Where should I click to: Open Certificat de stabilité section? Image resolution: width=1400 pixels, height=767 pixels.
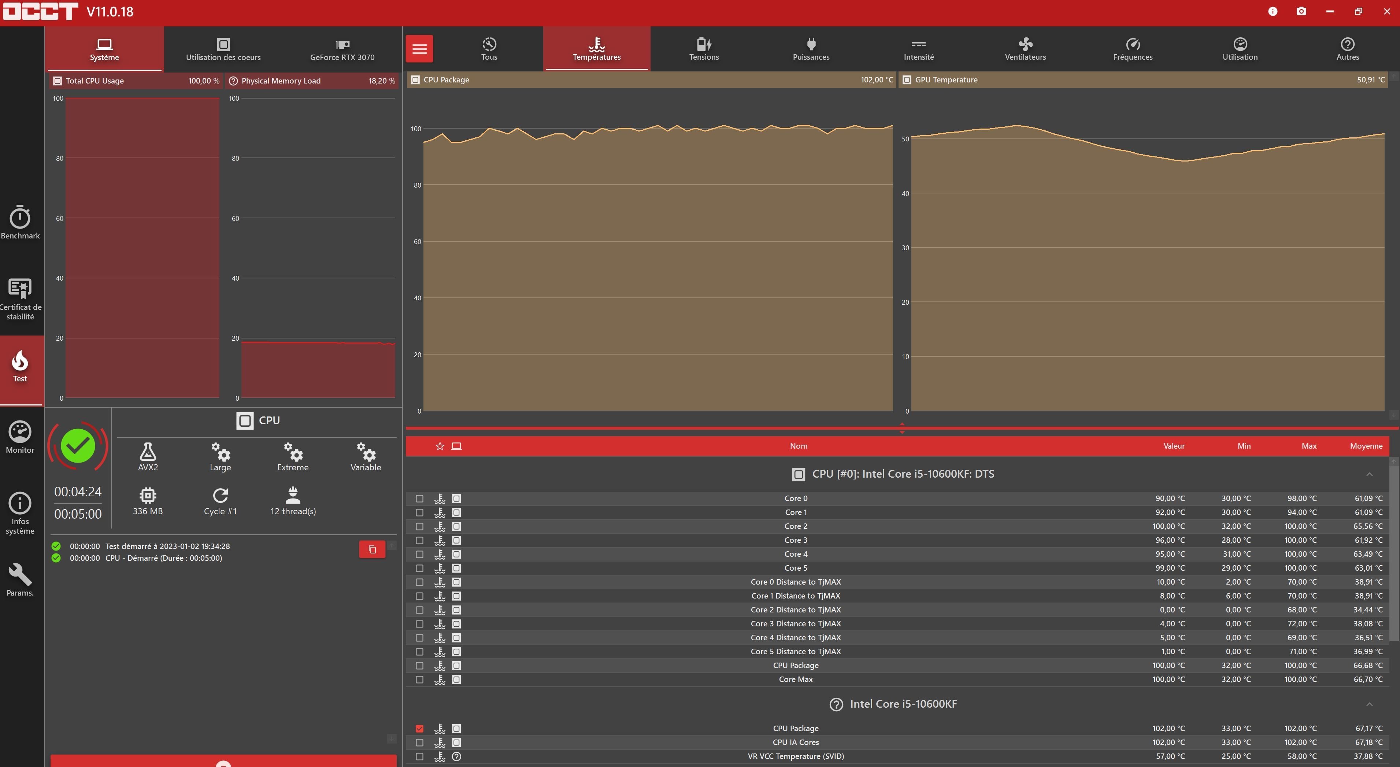(x=20, y=299)
